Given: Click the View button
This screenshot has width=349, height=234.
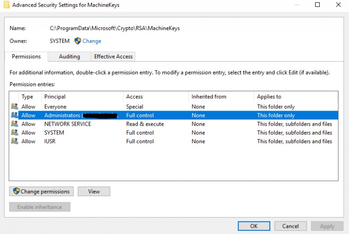Looking at the screenshot, I should pyautogui.click(x=94, y=191).
